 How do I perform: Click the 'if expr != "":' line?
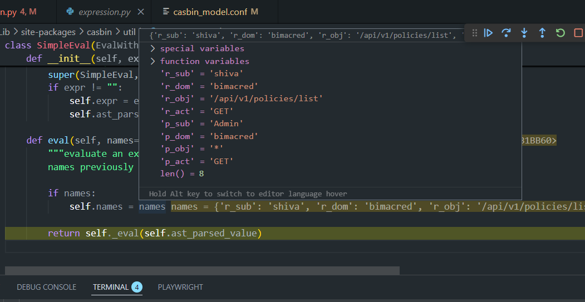[85, 88]
